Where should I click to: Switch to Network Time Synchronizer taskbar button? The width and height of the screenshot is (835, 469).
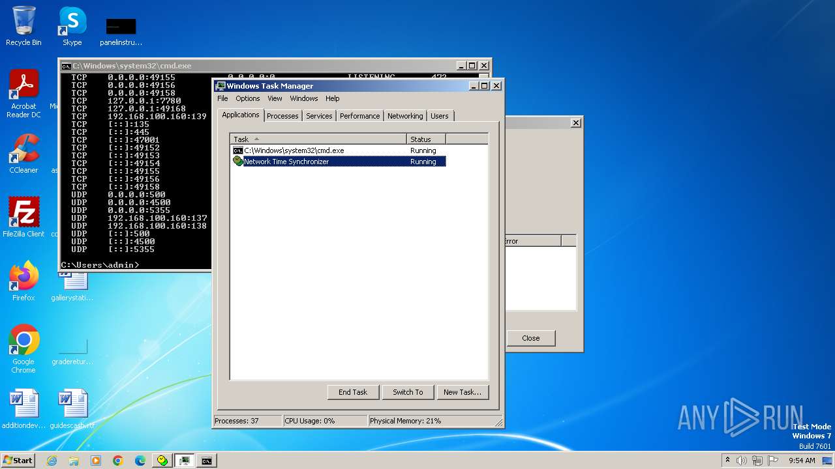(162, 461)
